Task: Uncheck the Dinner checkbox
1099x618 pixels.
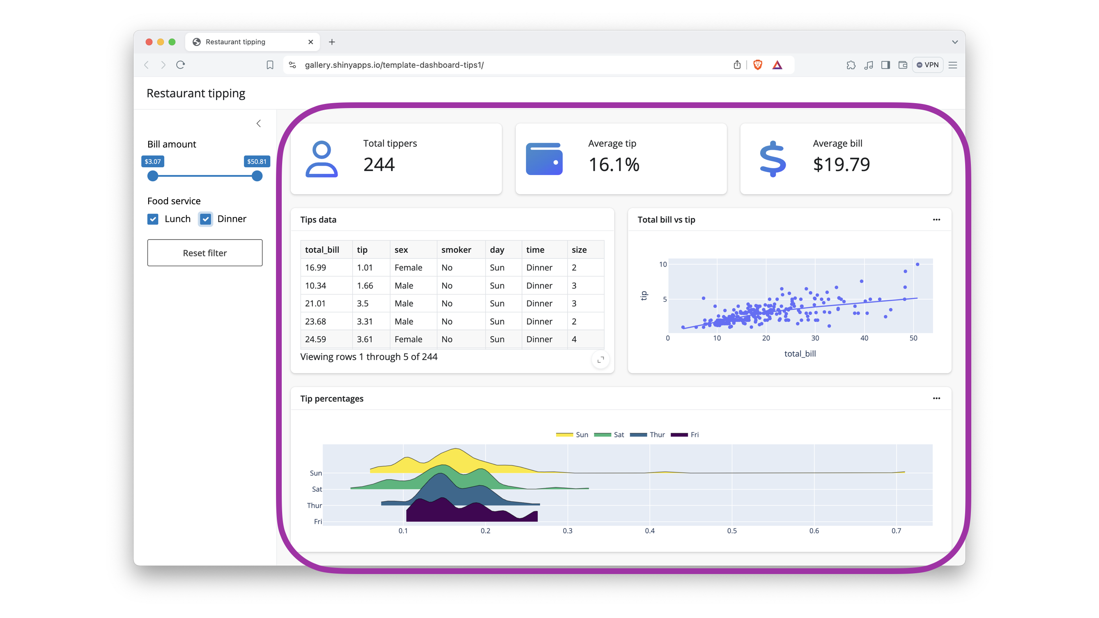Action: tap(206, 219)
